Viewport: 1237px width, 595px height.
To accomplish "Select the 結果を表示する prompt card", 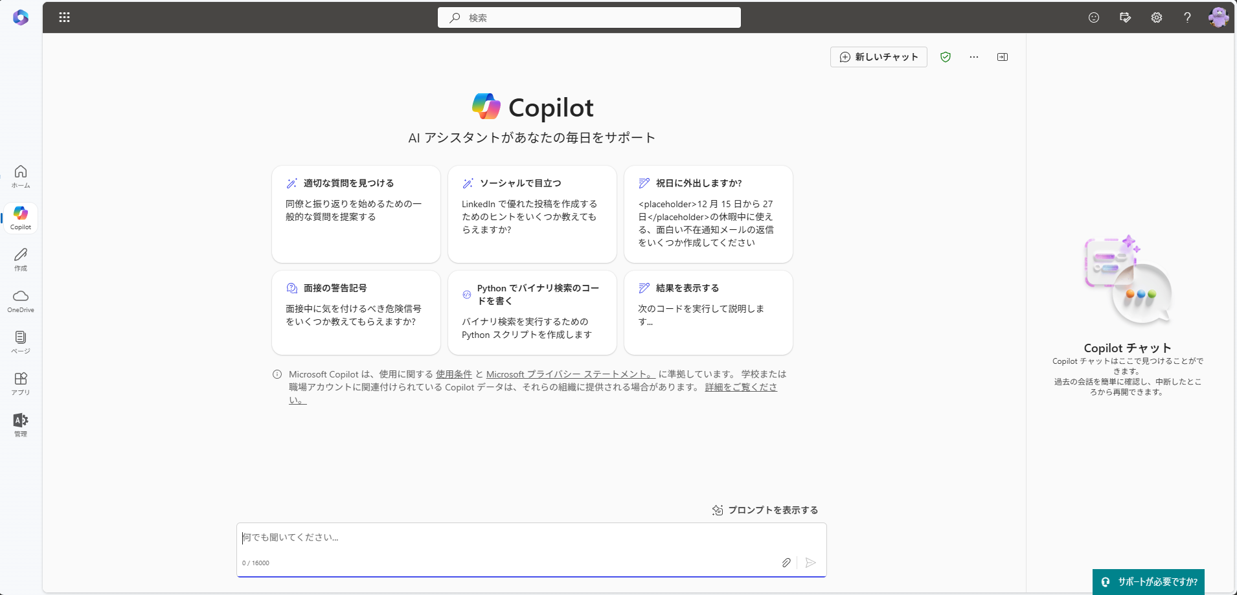I will [709, 313].
